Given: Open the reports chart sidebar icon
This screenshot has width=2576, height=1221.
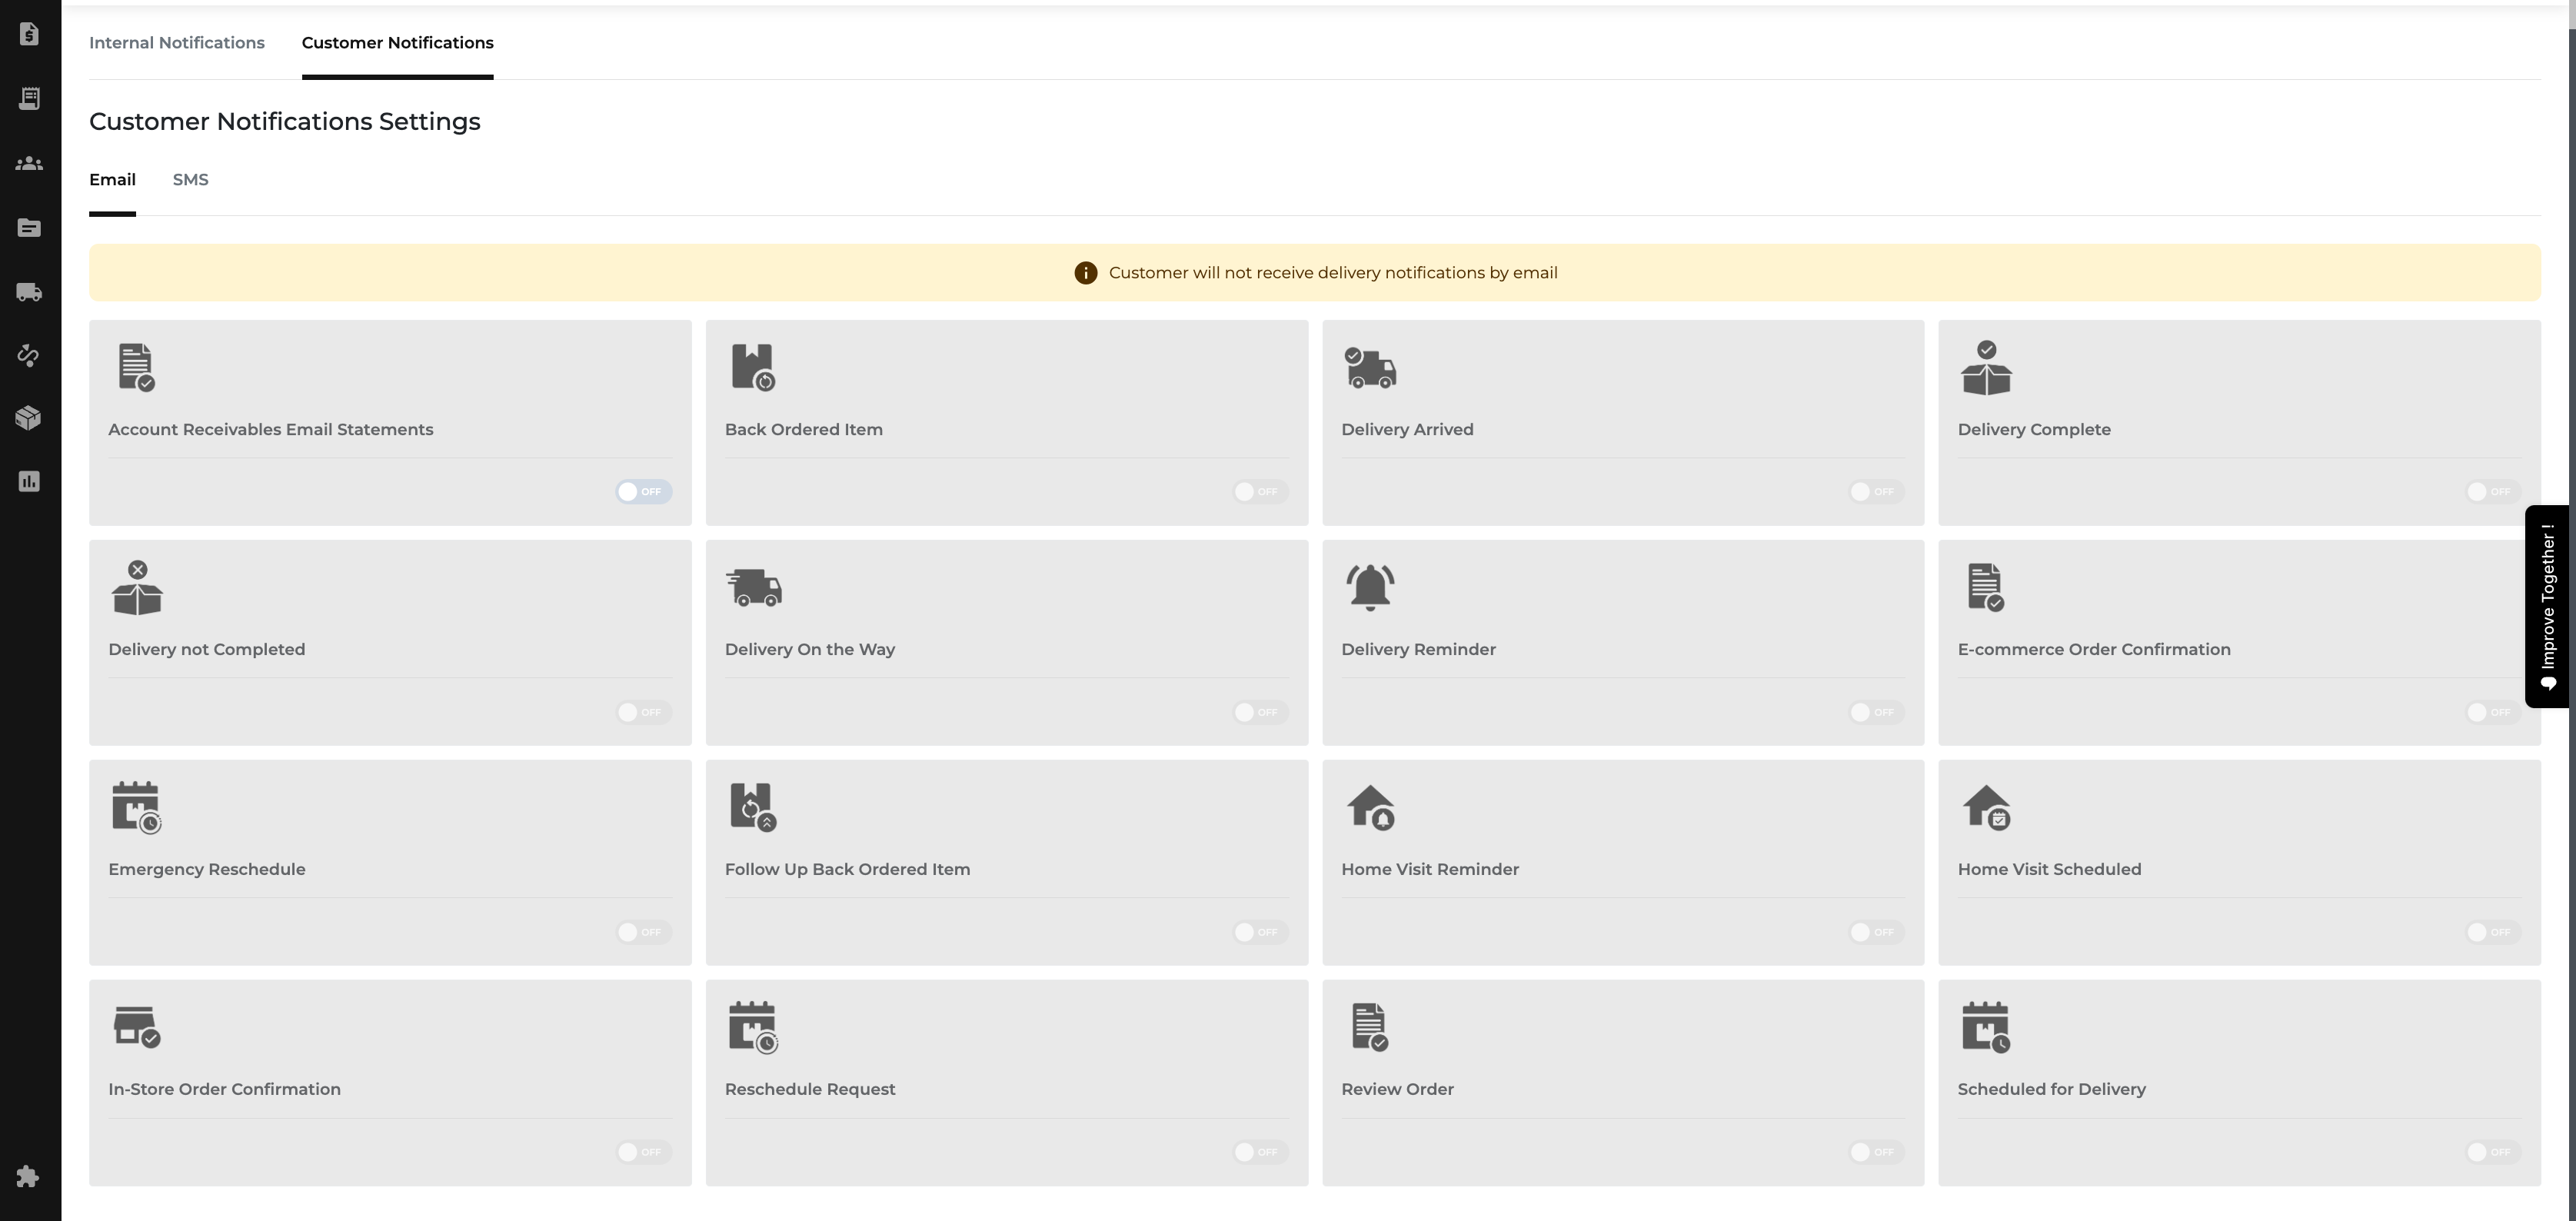Looking at the screenshot, I should pyautogui.click(x=29, y=482).
